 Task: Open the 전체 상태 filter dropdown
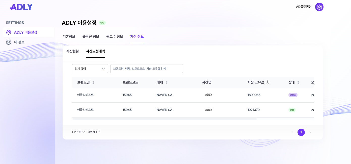coord(90,69)
